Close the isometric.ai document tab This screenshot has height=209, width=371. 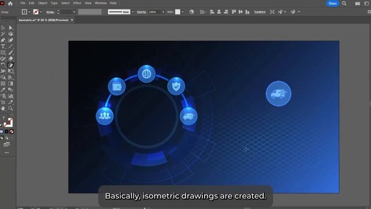click(72, 20)
